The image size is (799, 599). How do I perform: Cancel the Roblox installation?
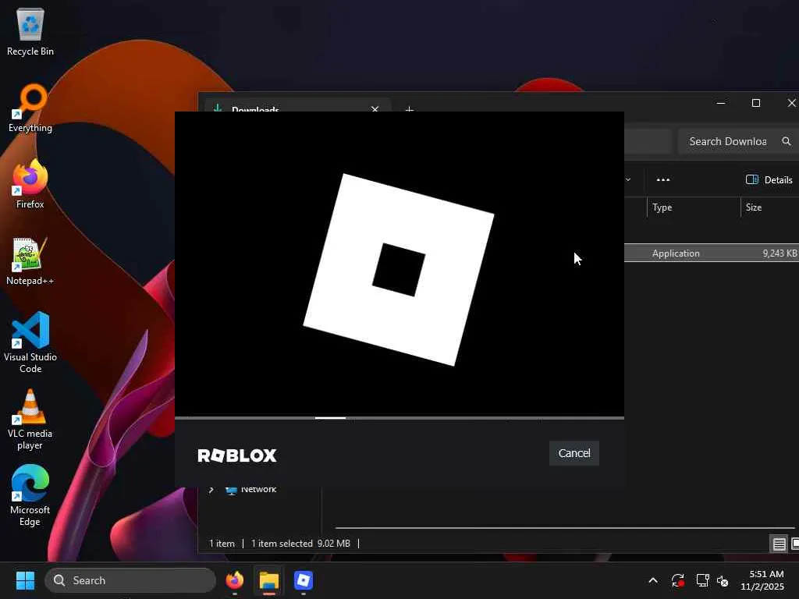(574, 453)
